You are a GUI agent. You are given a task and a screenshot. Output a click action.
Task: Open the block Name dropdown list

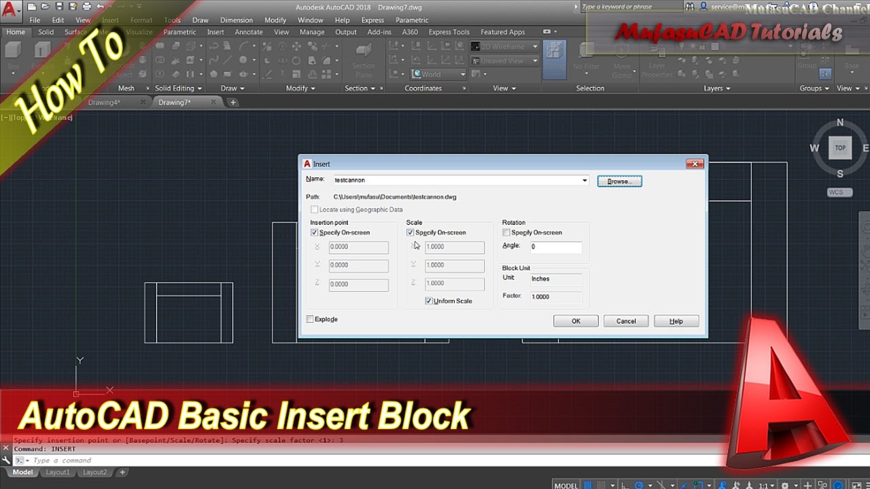[x=585, y=180]
